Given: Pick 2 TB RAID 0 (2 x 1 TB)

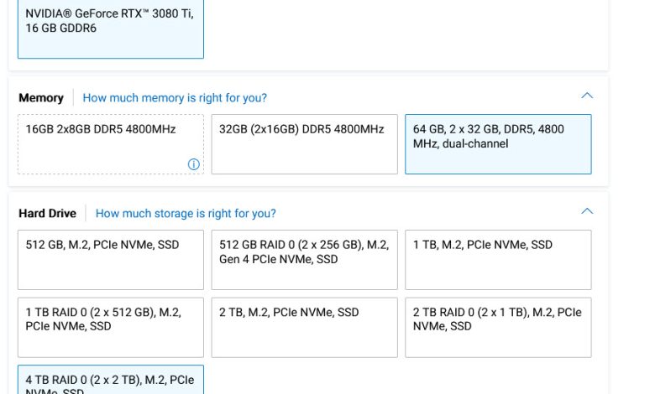Looking at the screenshot, I should point(498,327).
